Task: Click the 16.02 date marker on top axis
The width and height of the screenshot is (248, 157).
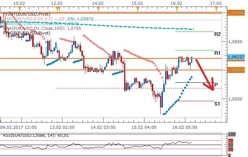Action: (176, 3)
